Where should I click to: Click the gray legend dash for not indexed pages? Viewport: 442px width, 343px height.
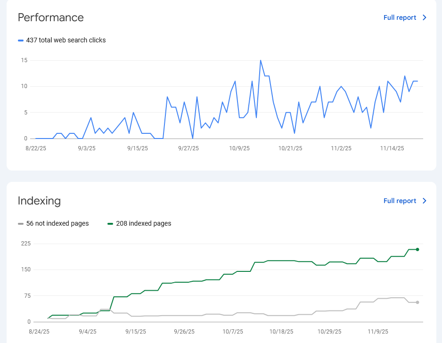click(x=21, y=223)
